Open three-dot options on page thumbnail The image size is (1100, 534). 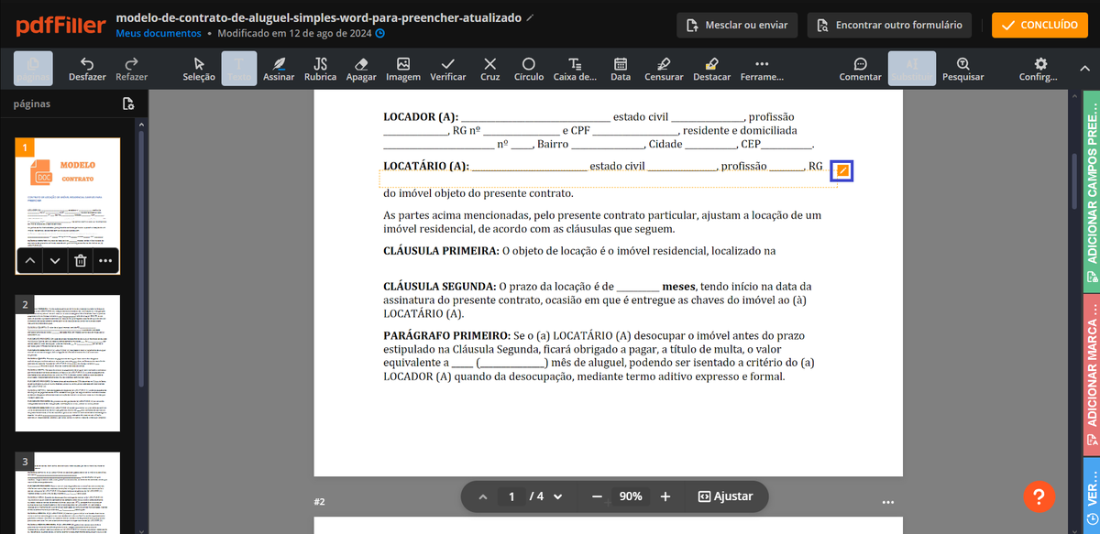coord(105,261)
